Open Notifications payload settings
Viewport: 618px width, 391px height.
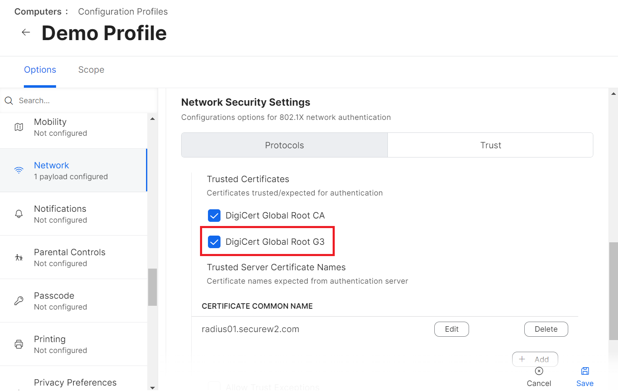click(74, 214)
